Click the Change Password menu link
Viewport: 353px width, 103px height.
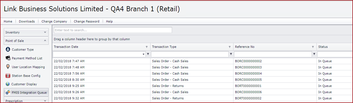pos(86,21)
